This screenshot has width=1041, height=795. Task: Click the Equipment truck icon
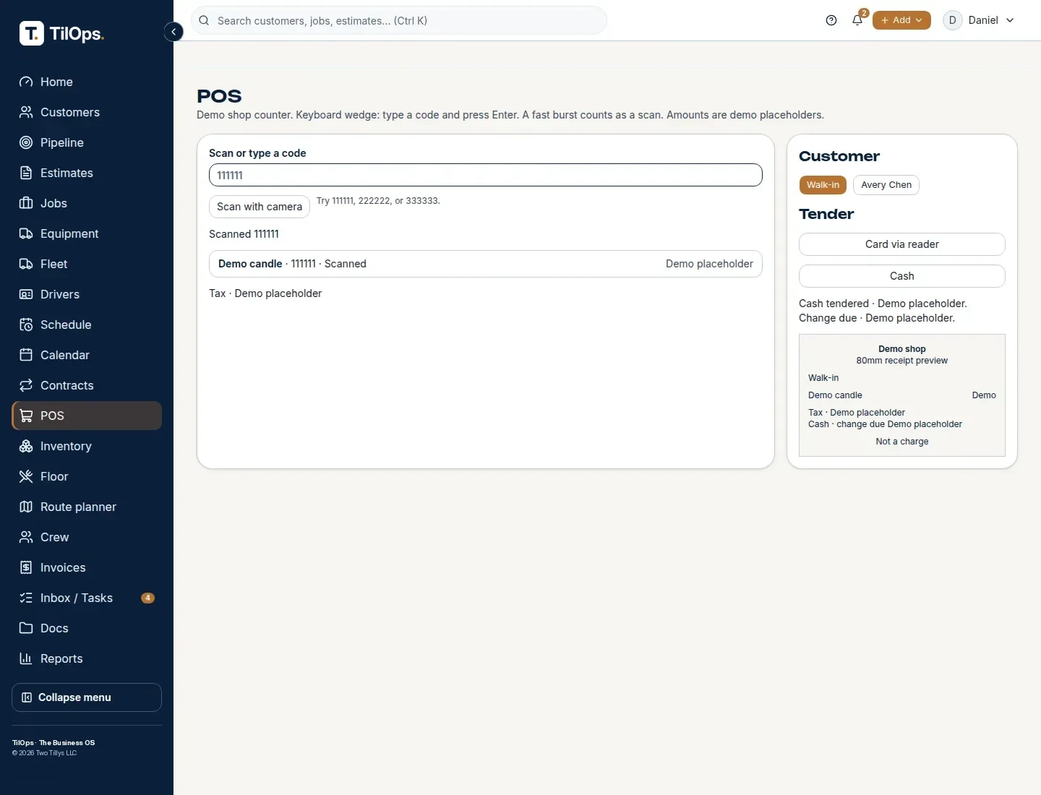click(26, 233)
